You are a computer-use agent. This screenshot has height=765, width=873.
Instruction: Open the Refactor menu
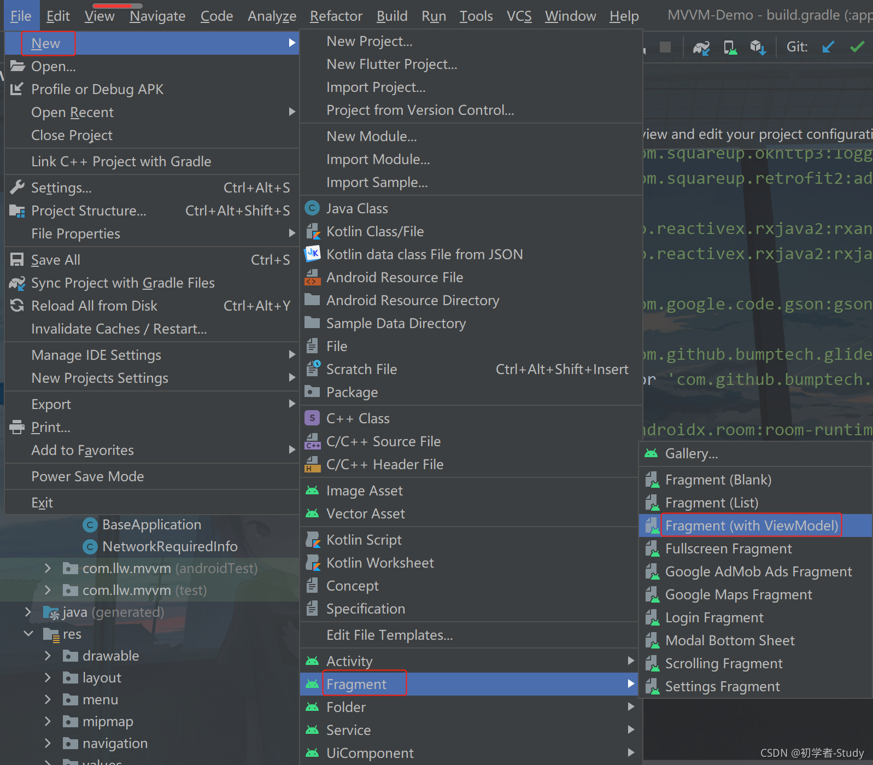pos(336,16)
